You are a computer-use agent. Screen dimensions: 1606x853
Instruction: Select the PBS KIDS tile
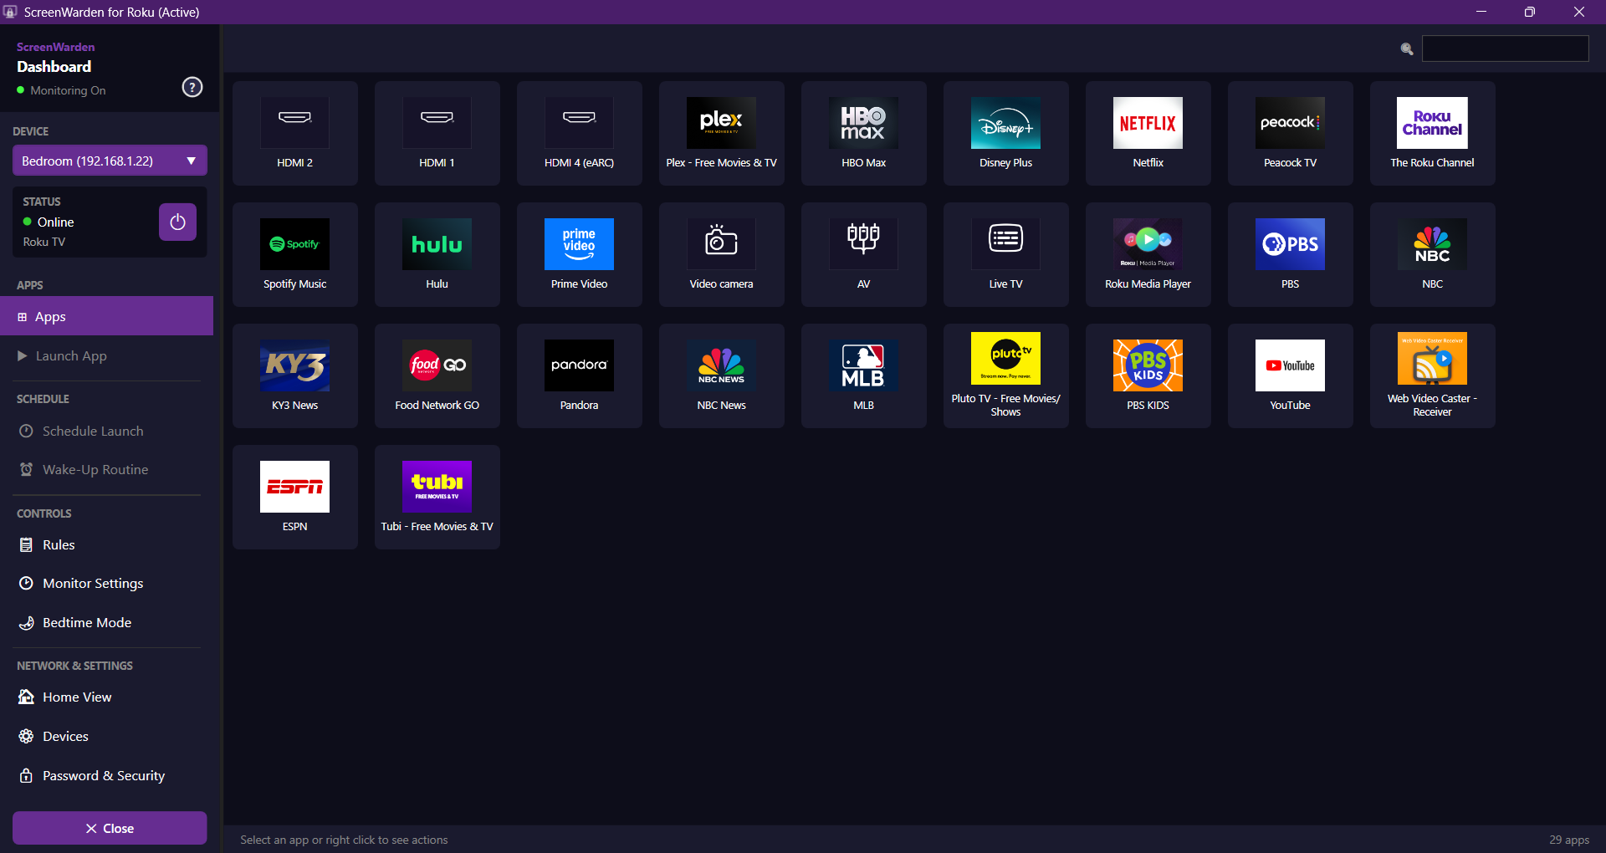click(x=1148, y=376)
